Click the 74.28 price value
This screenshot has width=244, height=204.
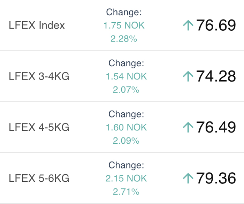click(x=216, y=76)
